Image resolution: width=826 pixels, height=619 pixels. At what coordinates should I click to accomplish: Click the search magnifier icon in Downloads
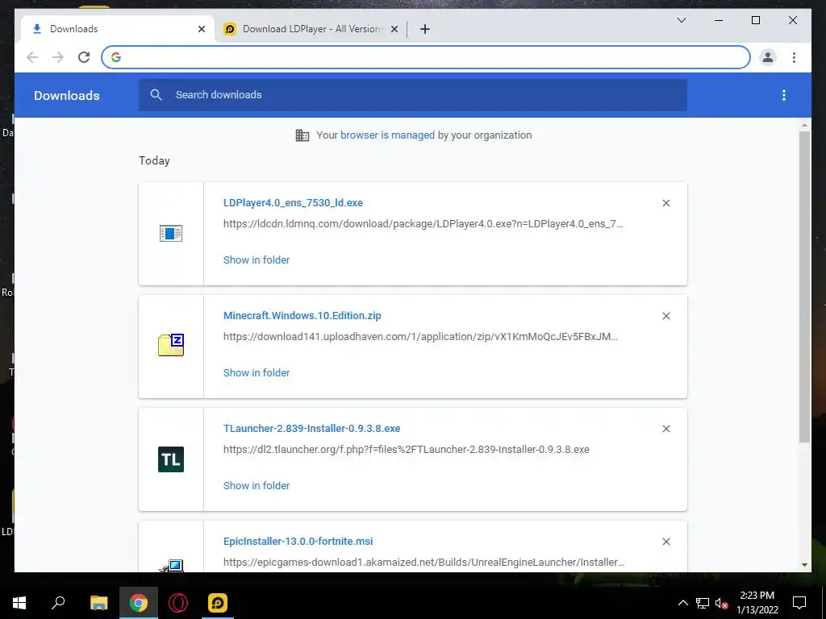156,95
